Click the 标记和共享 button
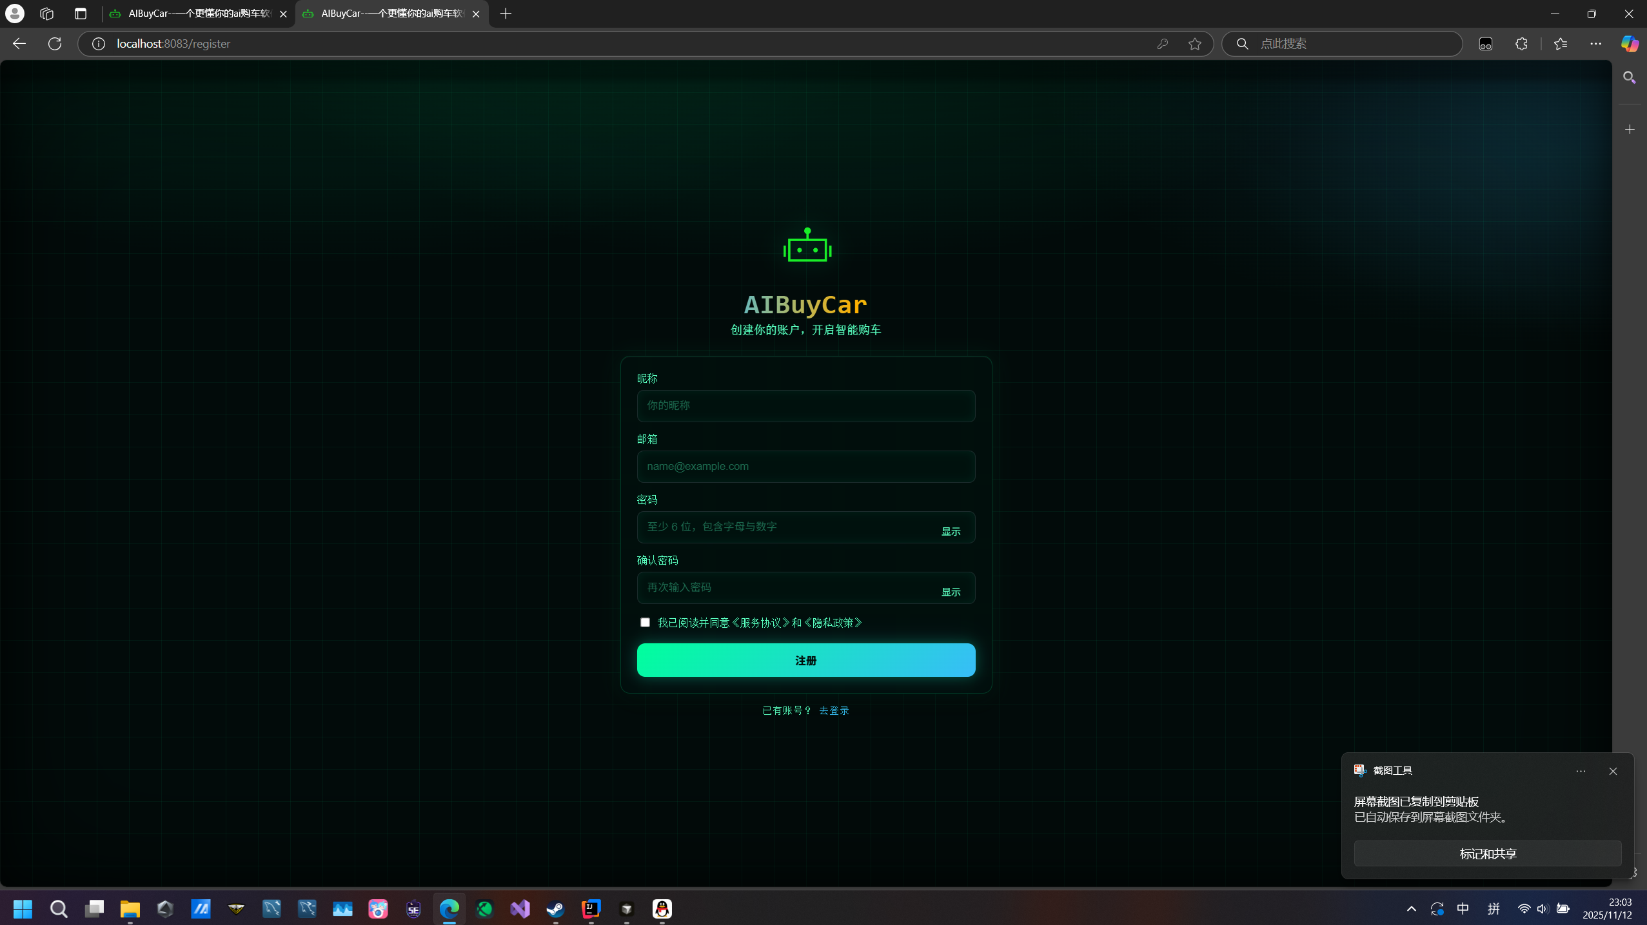This screenshot has height=925, width=1647. [x=1487, y=853]
